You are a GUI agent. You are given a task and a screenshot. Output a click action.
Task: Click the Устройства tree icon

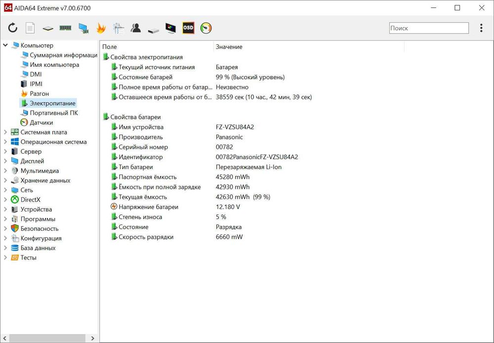tap(15, 210)
